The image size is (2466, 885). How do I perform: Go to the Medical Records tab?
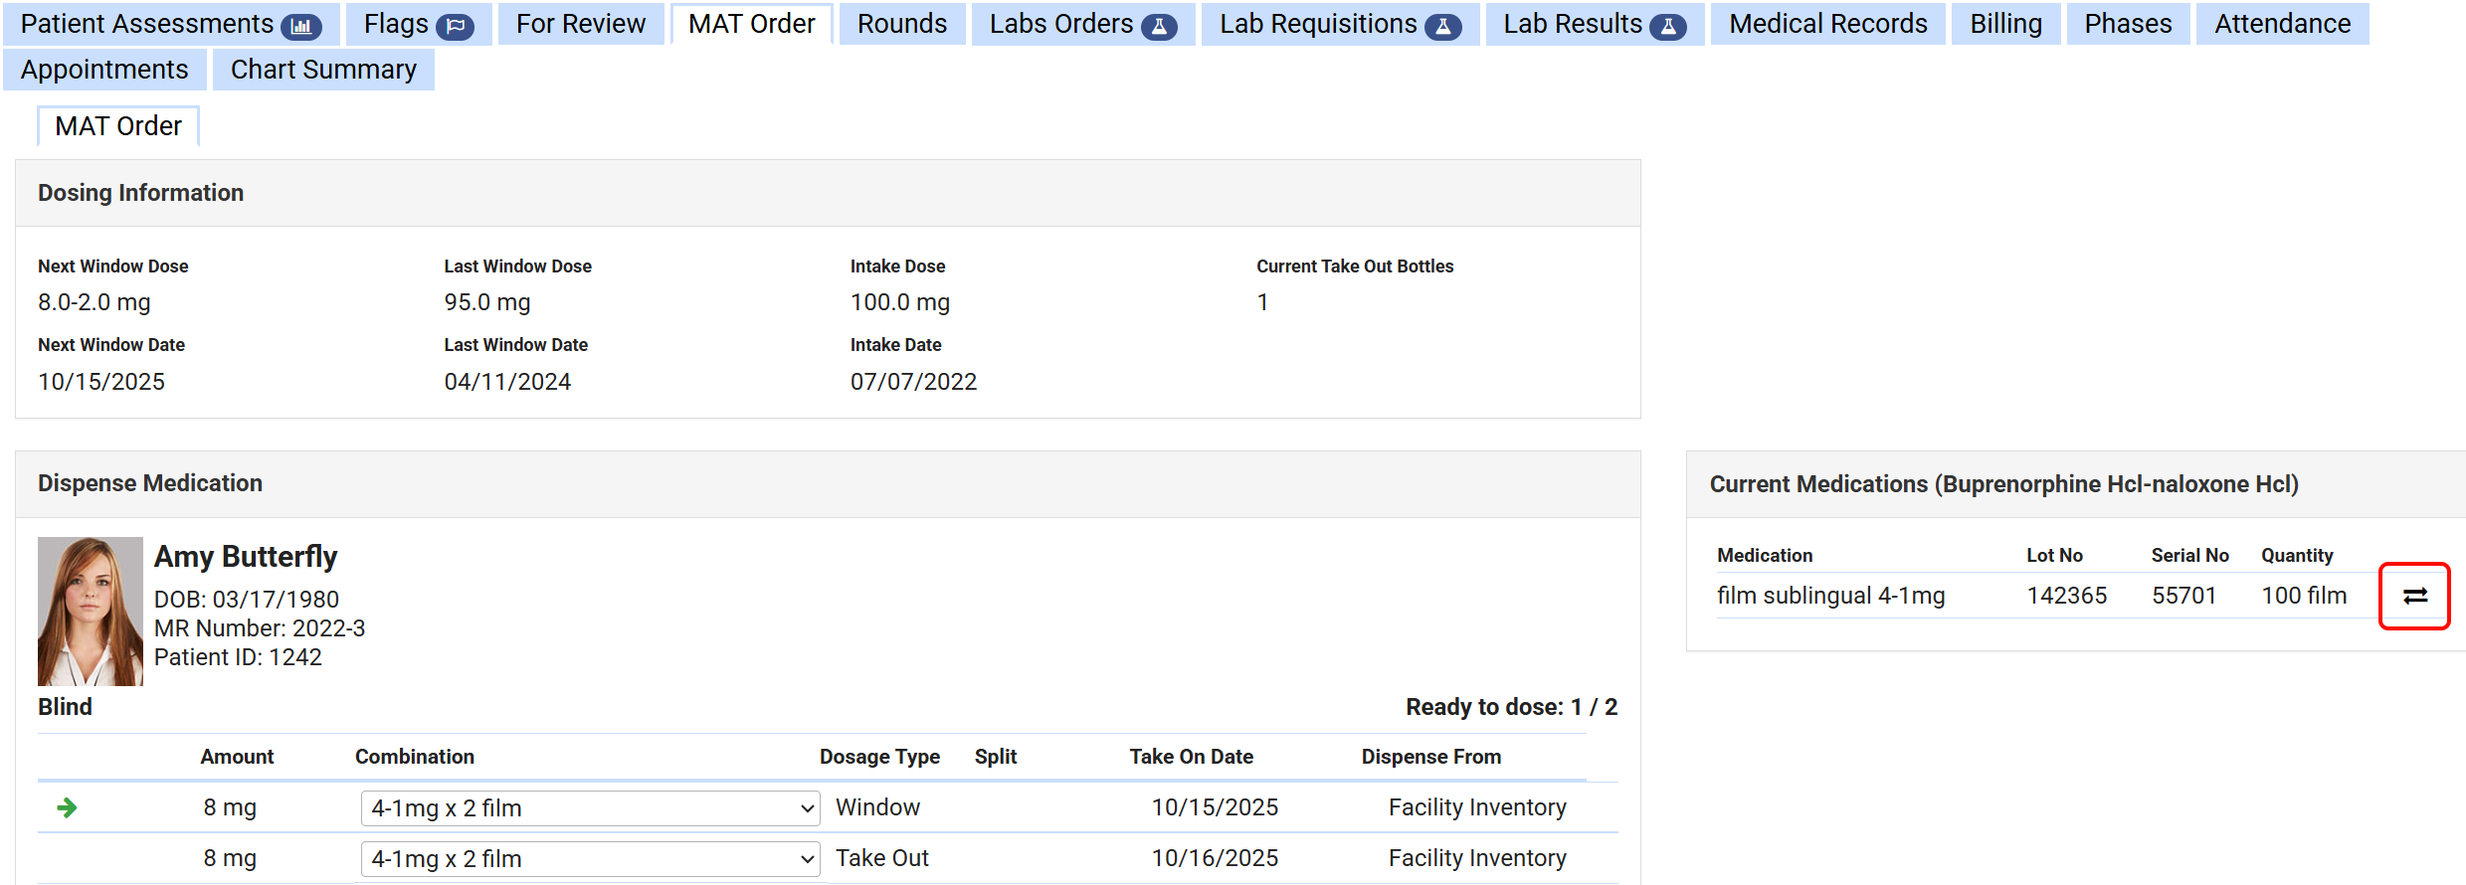(x=1828, y=24)
